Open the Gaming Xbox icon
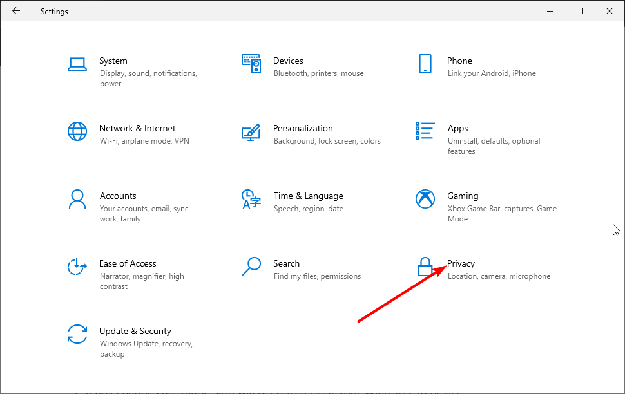The width and height of the screenshot is (625, 394). click(425, 199)
